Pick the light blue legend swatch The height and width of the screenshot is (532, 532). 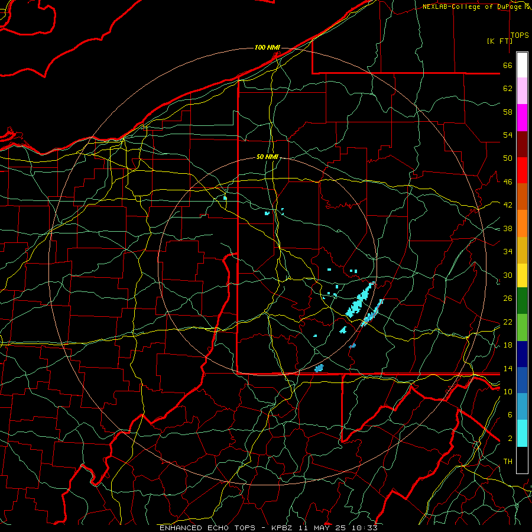522,407
